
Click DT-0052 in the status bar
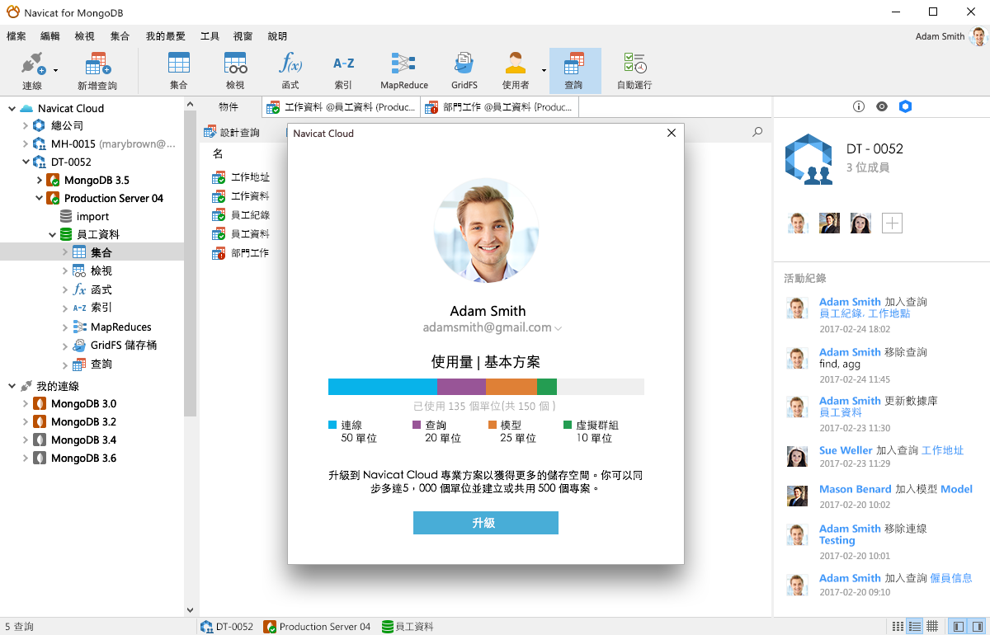point(227,627)
